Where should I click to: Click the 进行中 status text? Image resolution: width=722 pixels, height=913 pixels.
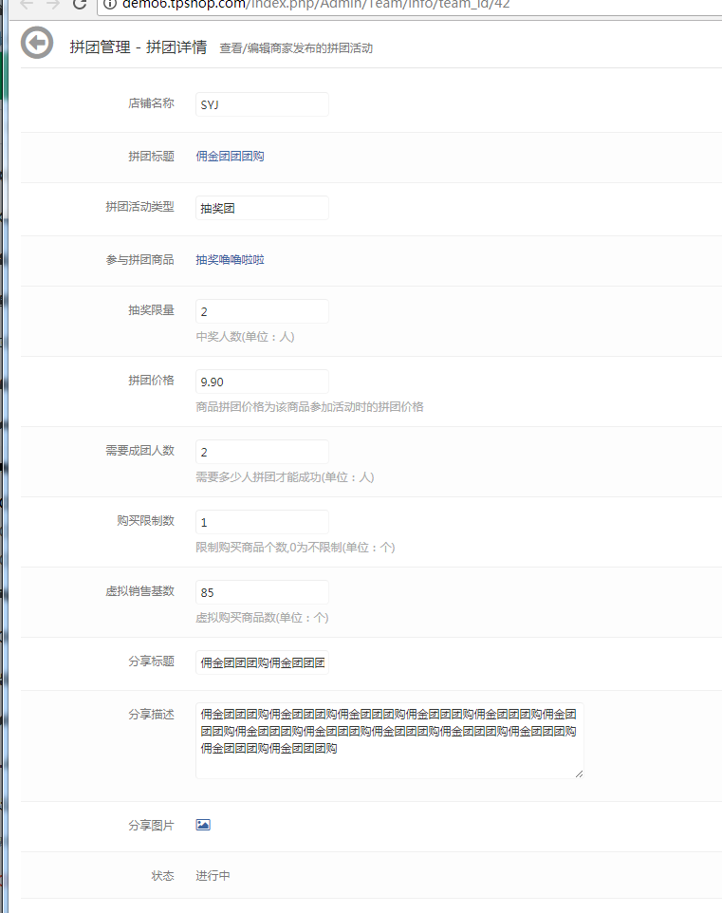(213, 876)
